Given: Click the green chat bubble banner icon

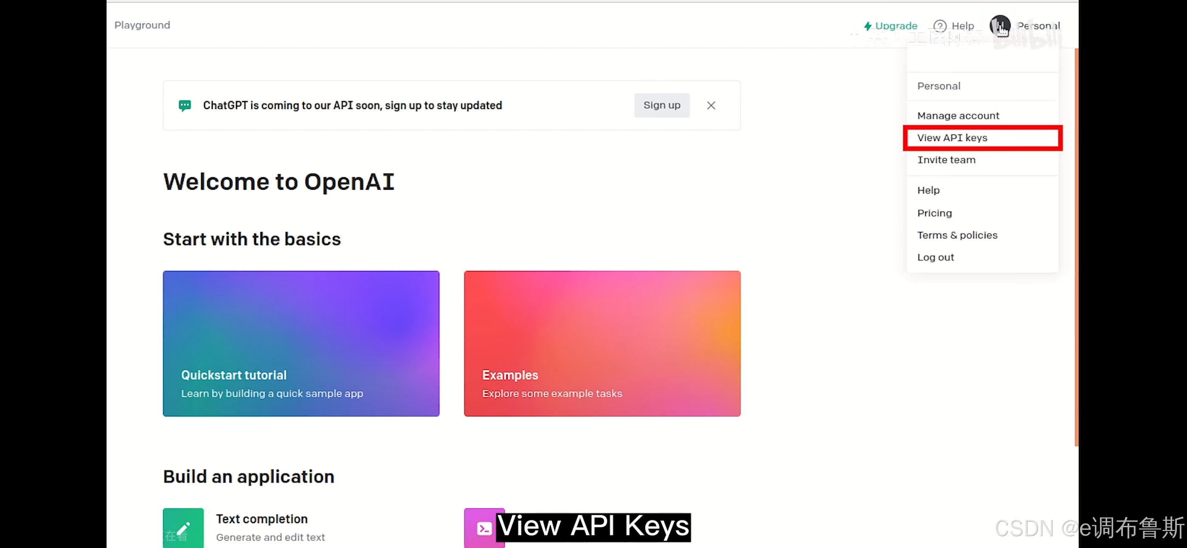Looking at the screenshot, I should (184, 105).
